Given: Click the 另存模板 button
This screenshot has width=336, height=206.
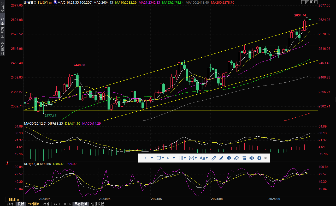Looking at the screenshot, I should 81,204.
